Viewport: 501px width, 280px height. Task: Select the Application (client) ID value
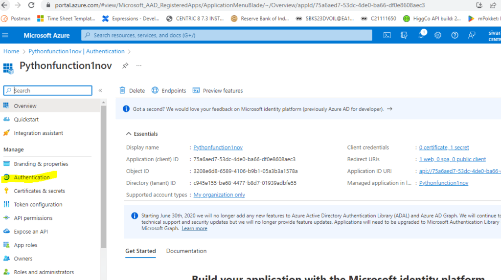pyautogui.click(x=245, y=159)
